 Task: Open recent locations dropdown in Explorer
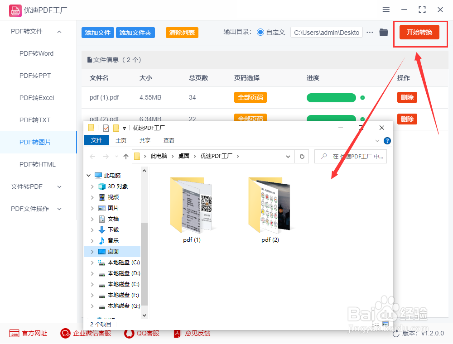pyautogui.click(x=116, y=157)
